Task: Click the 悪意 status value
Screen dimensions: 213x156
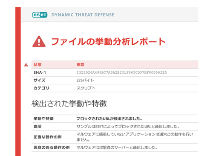Action: 81,65
